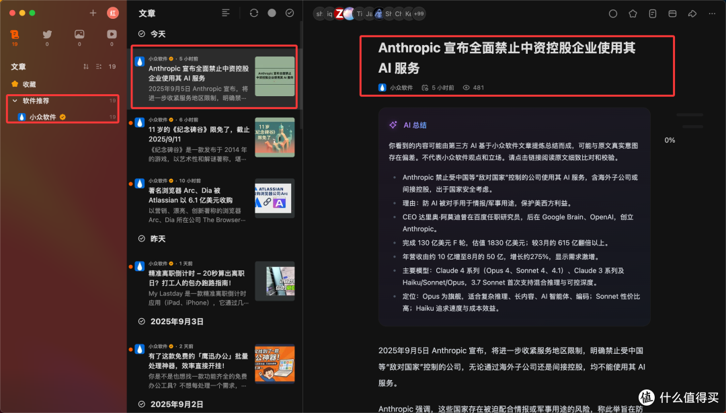This screenshot has width=726, height=413.
Task: Click the plus icon to add a feed
Action: point(93,13)
